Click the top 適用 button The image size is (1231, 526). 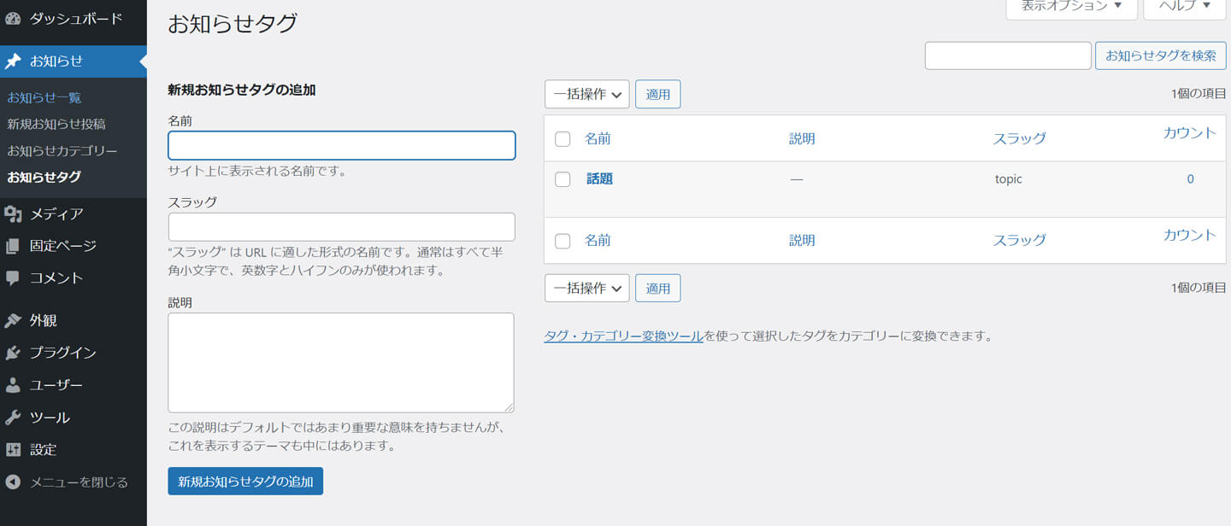pyautogui.click(x=658, y=94)
